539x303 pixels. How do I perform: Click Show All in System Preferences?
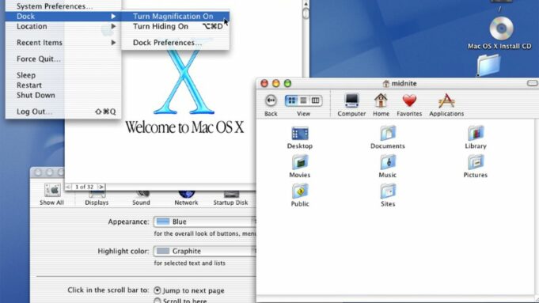(x=52, y=195)
